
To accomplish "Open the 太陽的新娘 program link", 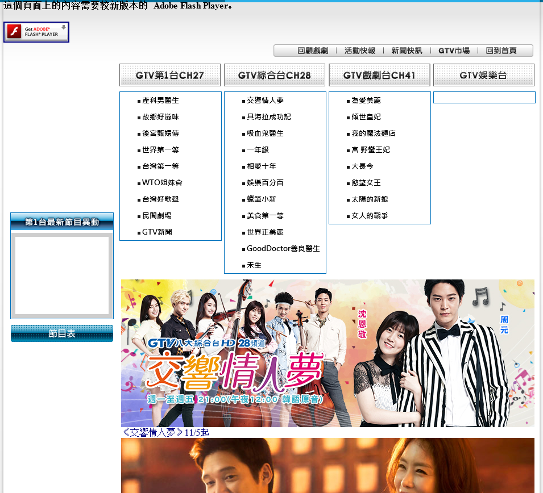I will pyautogui.click(x=370, y=199).
